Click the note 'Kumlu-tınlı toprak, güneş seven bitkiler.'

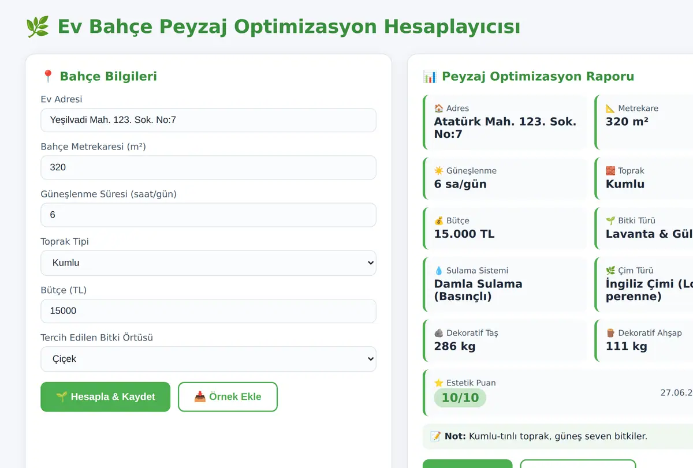(x=558, y=436)
